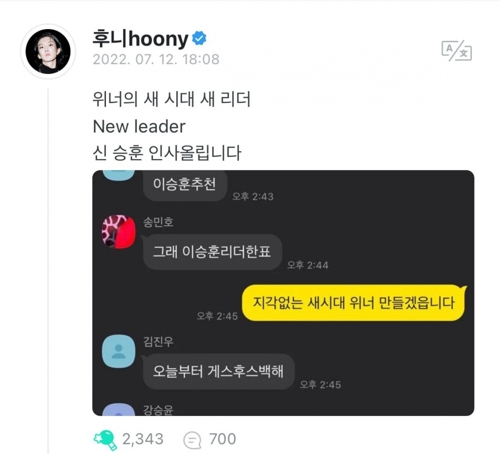This screenshot has width=500, height=454.
Task: Click the 송민호 sender name
Action: pos(158,222)
